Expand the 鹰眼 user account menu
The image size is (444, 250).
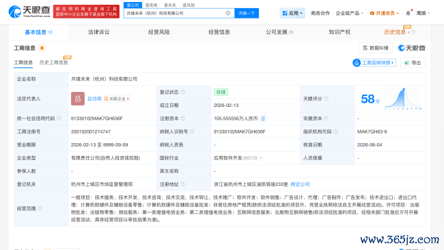(x=423, y=13)
